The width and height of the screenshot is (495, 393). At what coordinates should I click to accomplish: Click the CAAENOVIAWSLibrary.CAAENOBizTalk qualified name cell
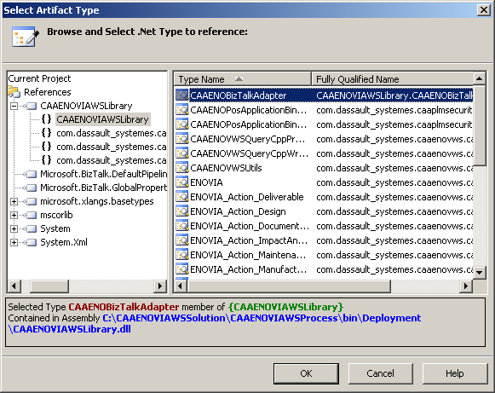pyautogui.click(x=394, y=95)
